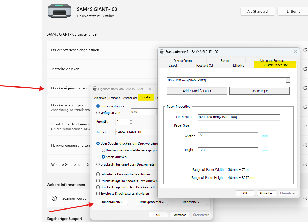Open the Dithering tab
The height and width of the screenshot is (222, 308).
239,66
